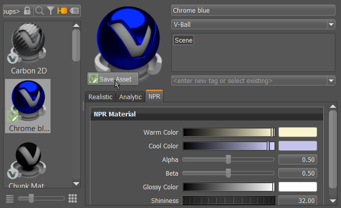Click the asset badge on Chunk Mat
Viewport: 341px width, 208px height.
[x=13, y=174]
